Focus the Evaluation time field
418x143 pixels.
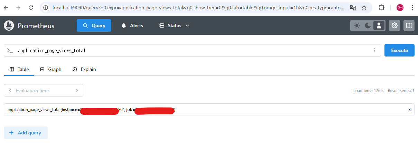point(44,91)
